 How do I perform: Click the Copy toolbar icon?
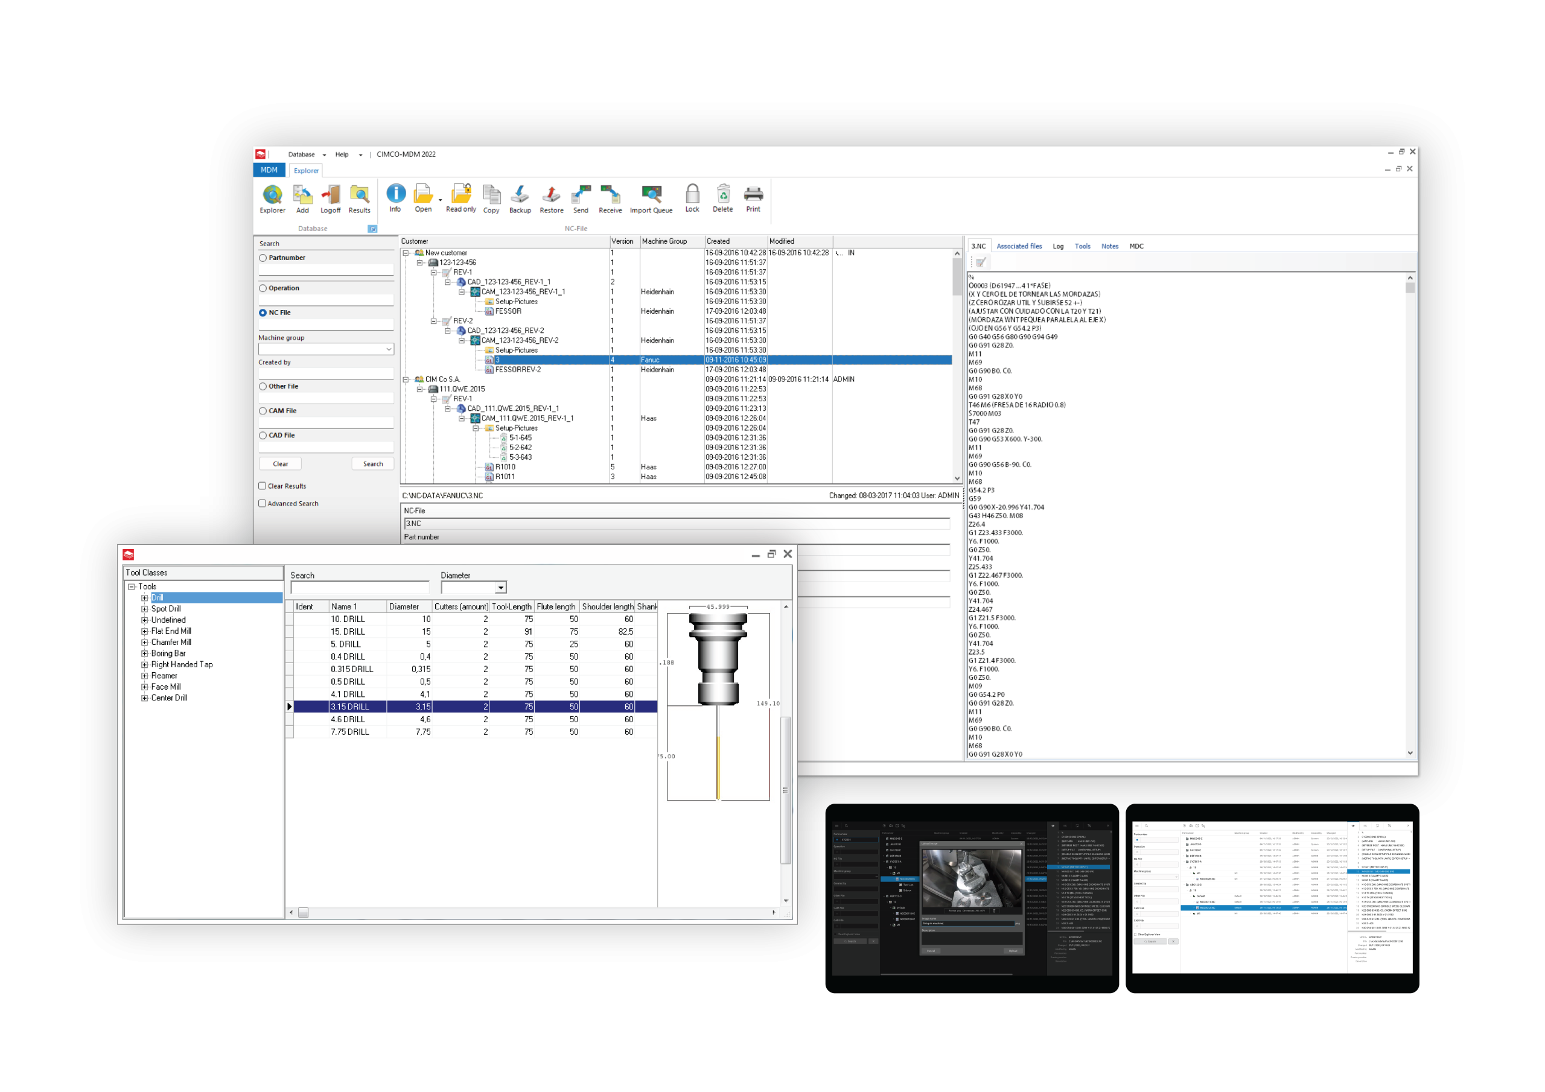point(491,199)
